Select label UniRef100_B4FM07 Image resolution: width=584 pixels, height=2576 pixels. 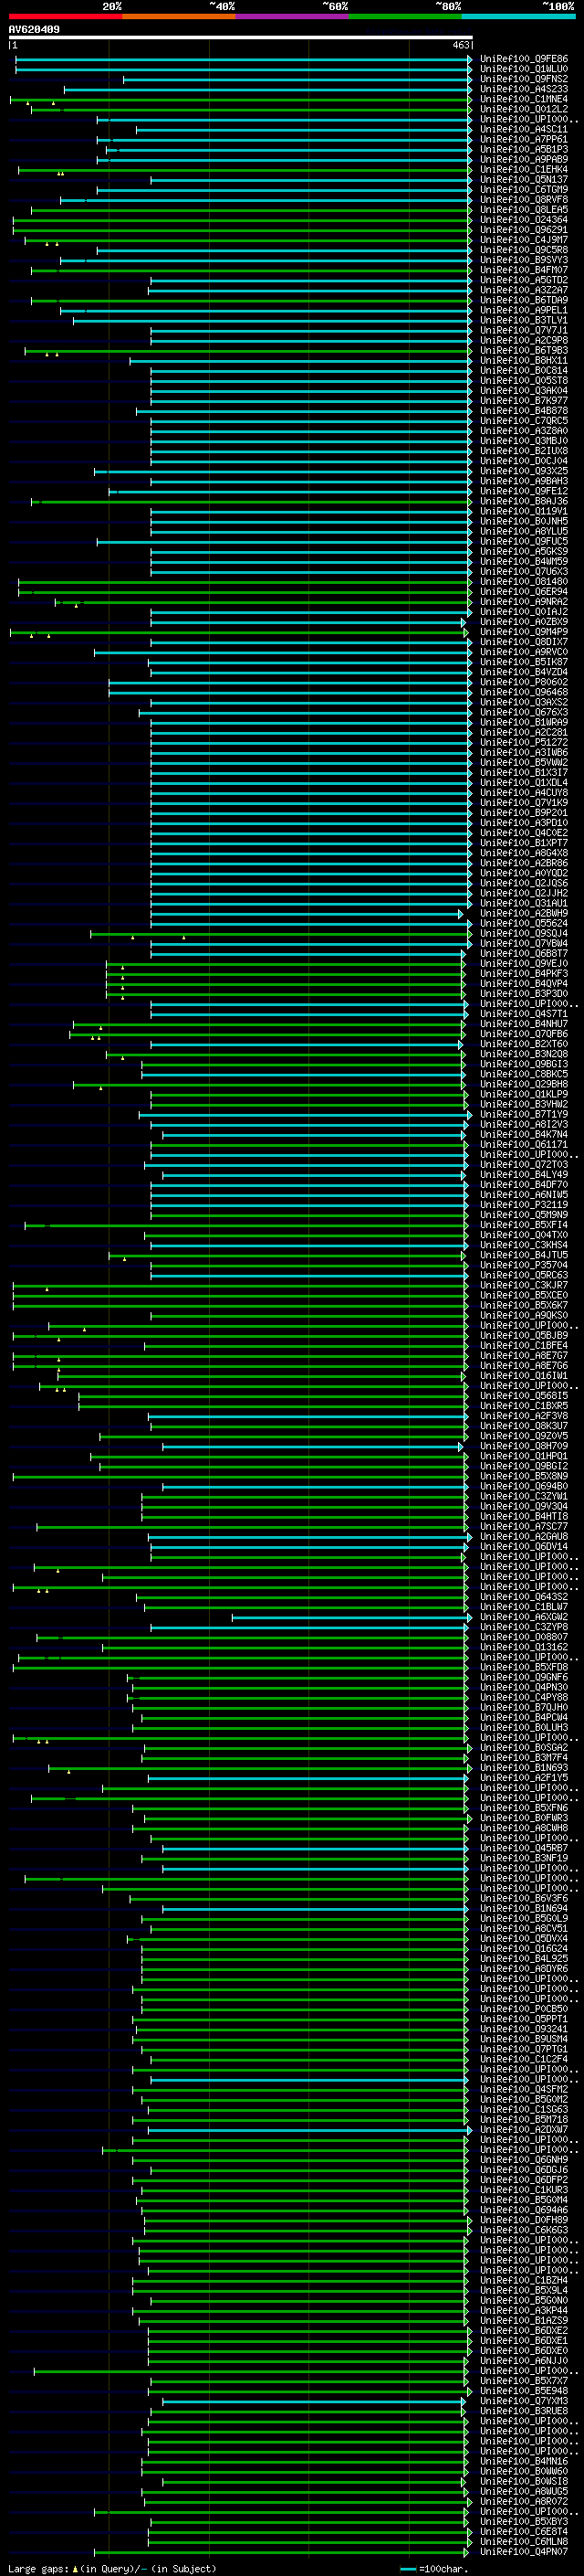523,270
